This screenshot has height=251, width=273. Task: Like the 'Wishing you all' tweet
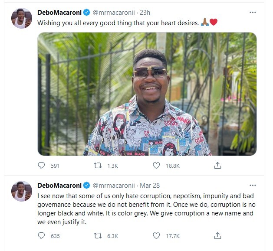click(156, 165)
